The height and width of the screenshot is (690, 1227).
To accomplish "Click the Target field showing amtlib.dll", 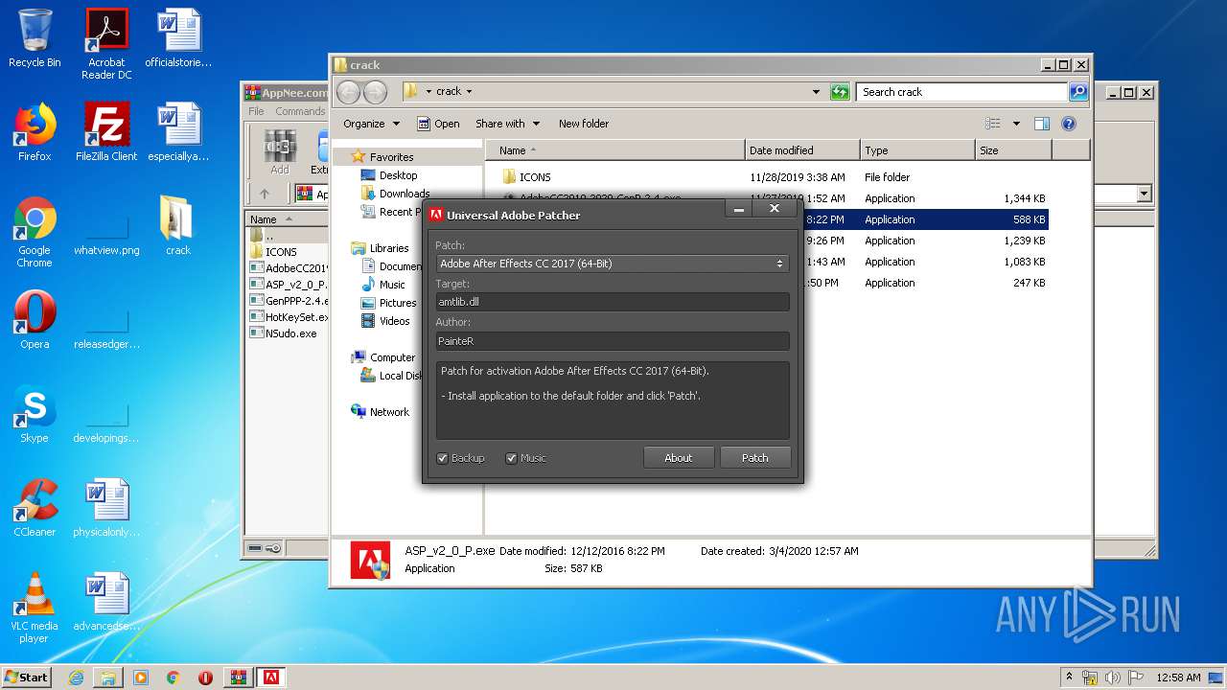I will (613, 301).
